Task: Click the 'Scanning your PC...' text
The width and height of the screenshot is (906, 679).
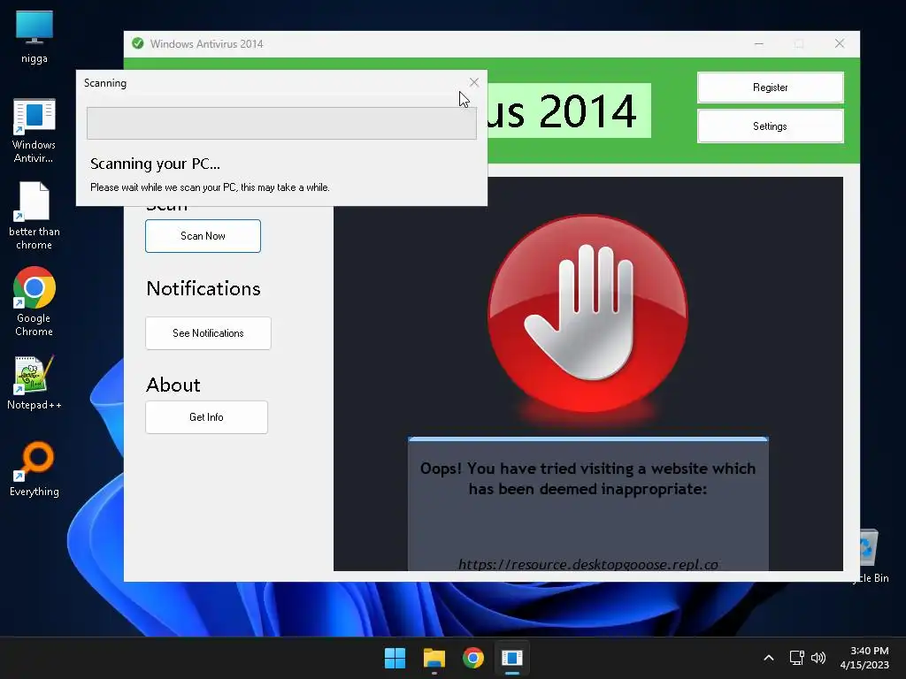Action: 155,164
